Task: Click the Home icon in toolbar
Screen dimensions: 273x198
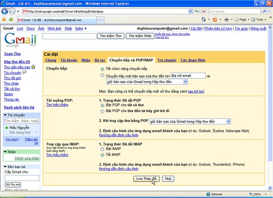Action: [204, 19]
